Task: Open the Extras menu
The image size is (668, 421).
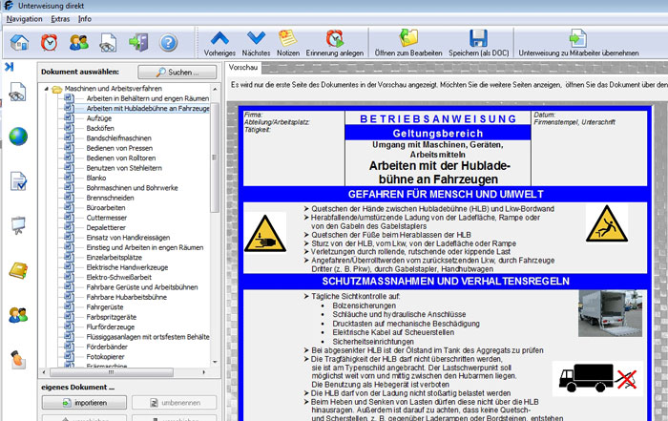Action: (x=60, y=19)
